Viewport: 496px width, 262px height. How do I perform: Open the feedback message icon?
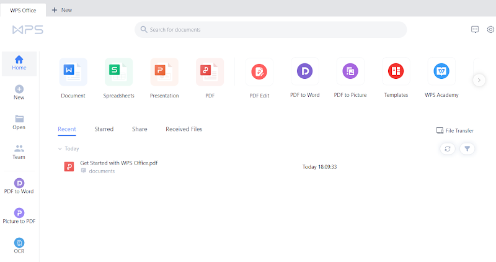tap(475, 29)
